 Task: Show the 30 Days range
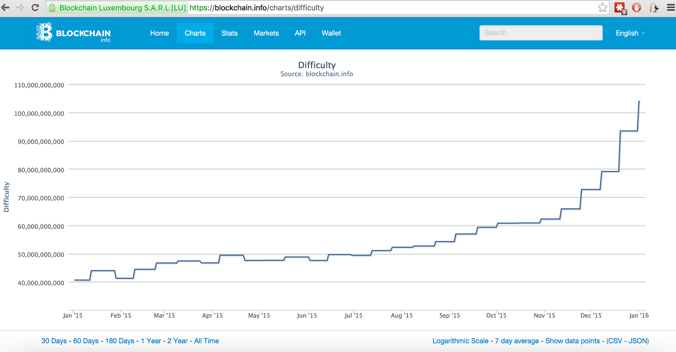coord(54,341)
